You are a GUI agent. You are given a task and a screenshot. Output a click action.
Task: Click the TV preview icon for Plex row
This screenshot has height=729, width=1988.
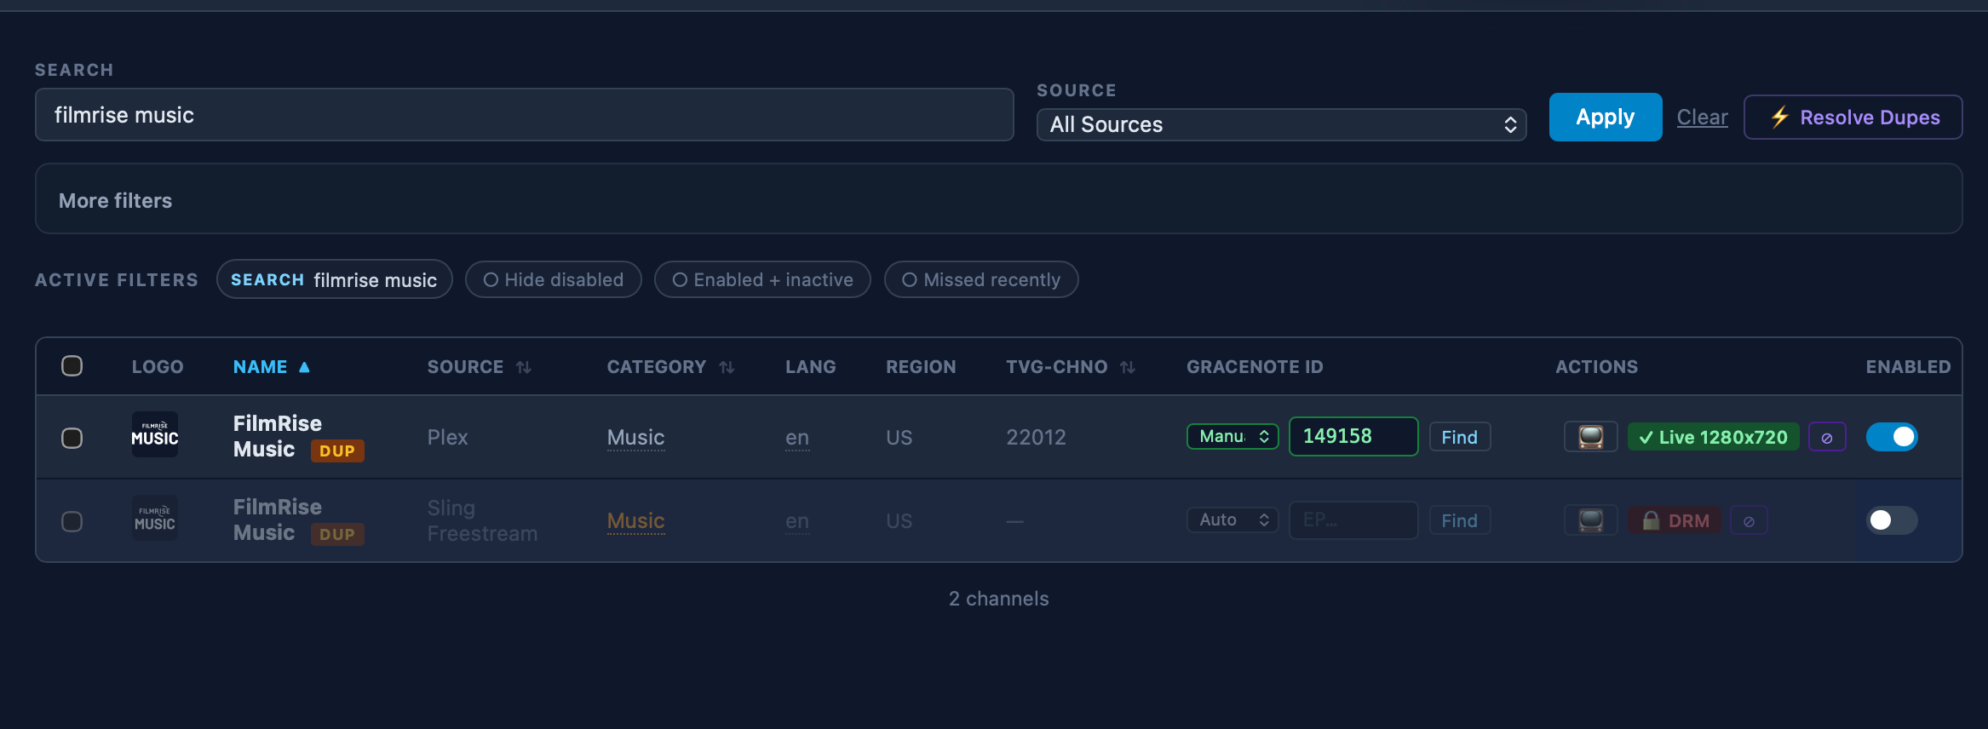(1590, 437)
